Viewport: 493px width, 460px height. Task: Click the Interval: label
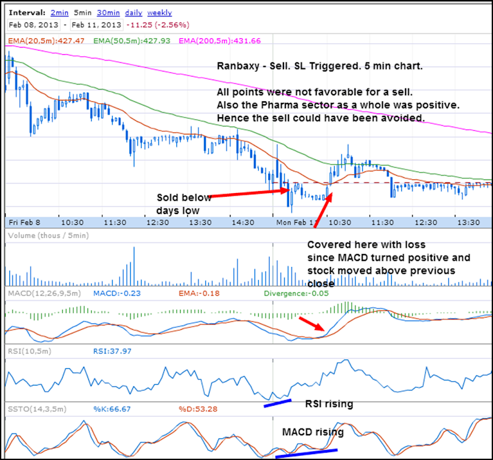click(x=27, y=12)
